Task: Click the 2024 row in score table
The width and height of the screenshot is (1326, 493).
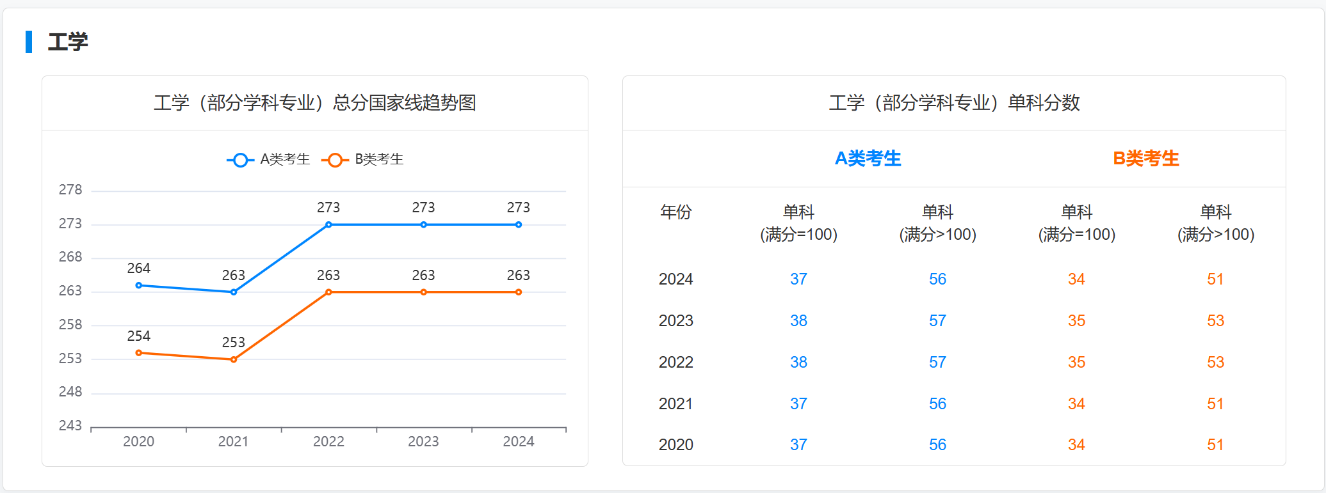Action: 675,279
